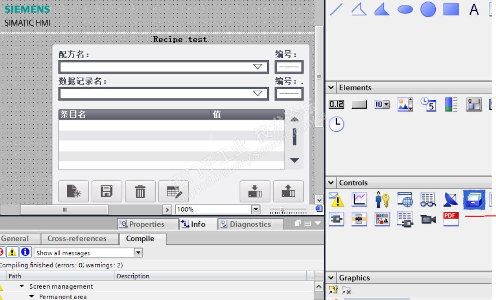Screen dimensions: 496x300
Task: Click the save data record button
Action: pos(107,191)
